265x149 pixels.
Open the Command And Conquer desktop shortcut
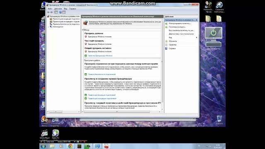click(219, 7)
